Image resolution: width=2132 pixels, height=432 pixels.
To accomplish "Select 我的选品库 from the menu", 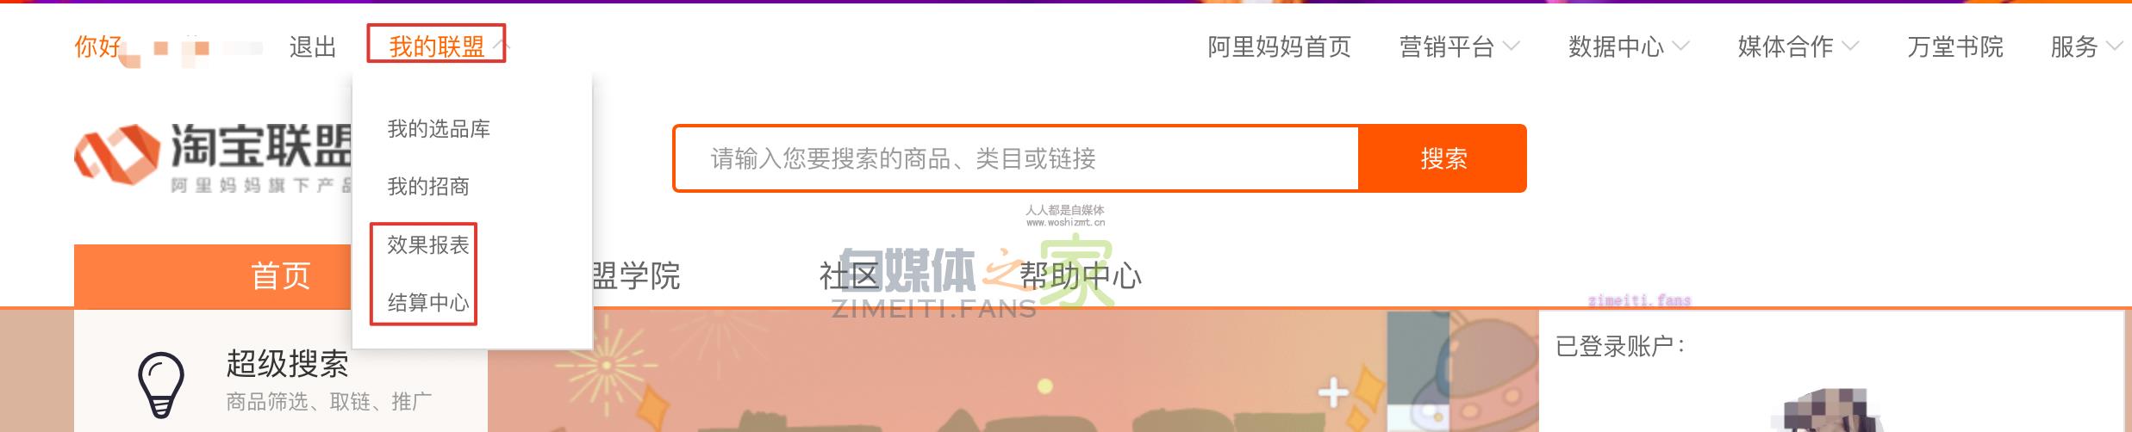I will [x=439, y=129].
